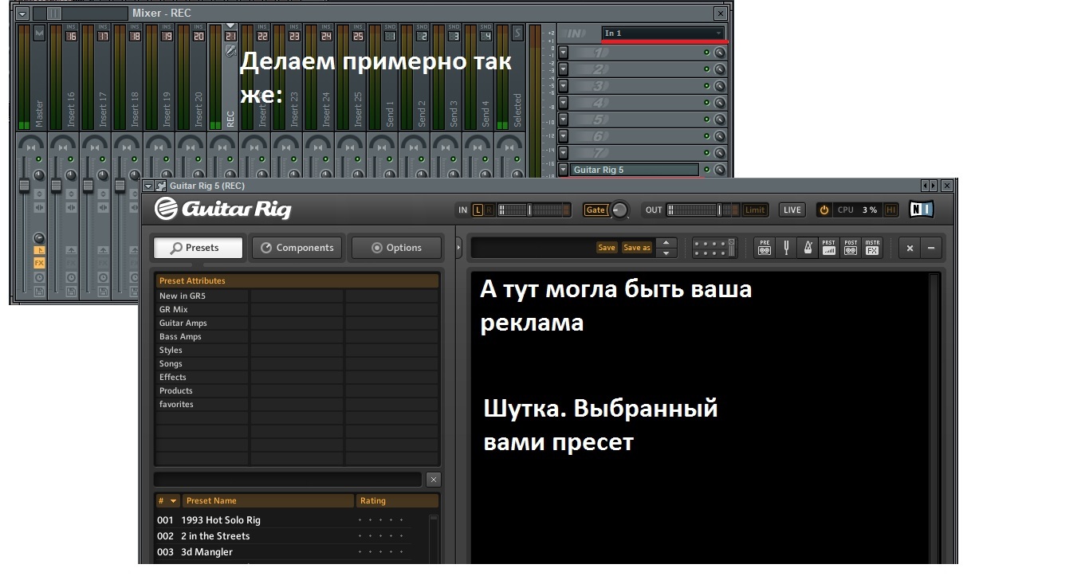Viewport: 1089px width, 580px height.
Task: Click the Guitar Rig plugin wrapper settings icon
Action: [161, 186]
